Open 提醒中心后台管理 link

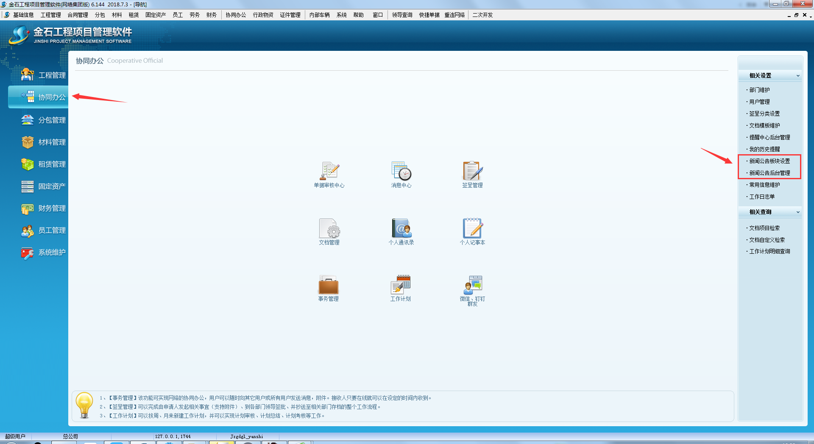tap(769, 137)
